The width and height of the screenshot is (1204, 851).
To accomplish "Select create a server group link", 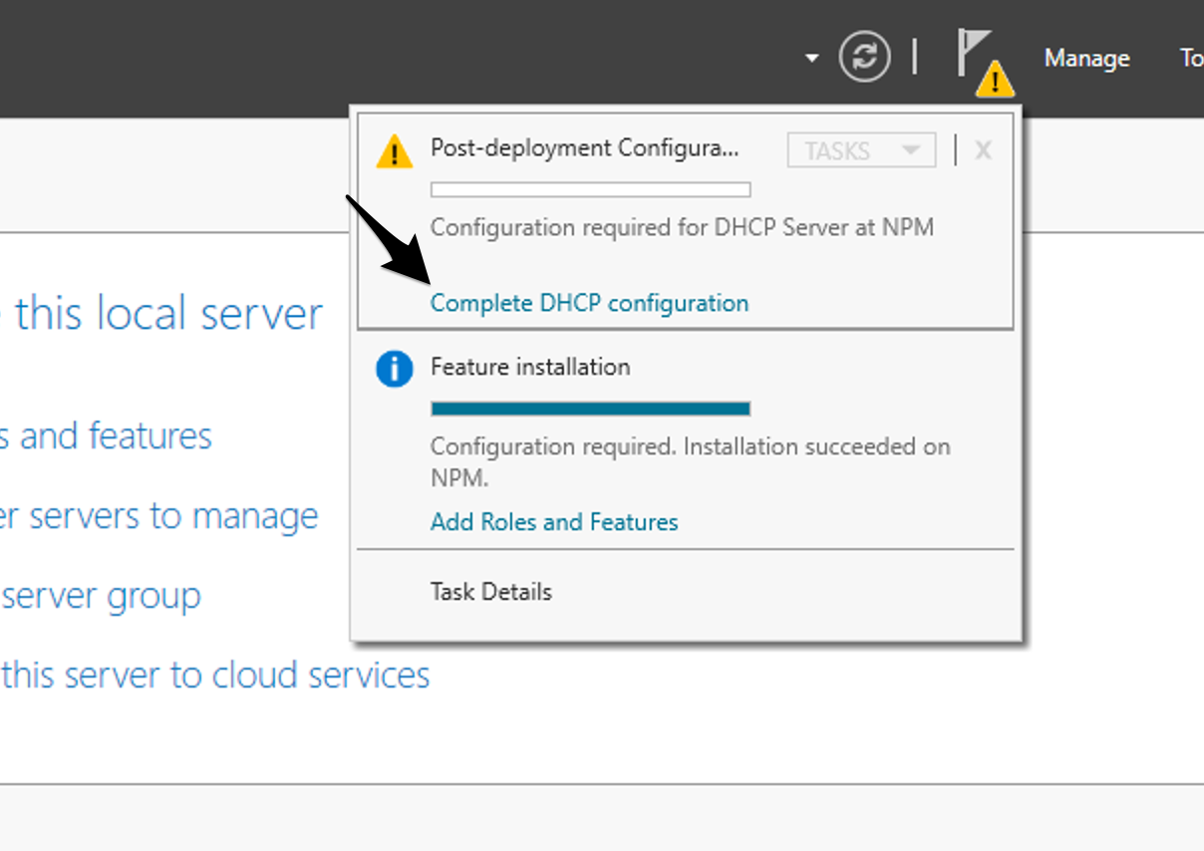I will pyautogui.click(x=100, y=595).
